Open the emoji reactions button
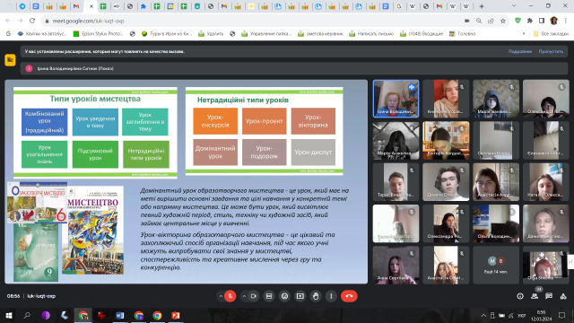This screenshot has width=574, height=323. tap(284, 296)
